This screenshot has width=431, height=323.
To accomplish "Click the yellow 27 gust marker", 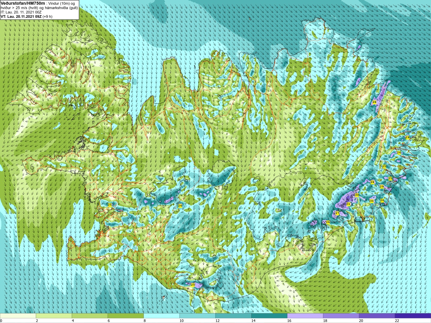I will (337, 213).
